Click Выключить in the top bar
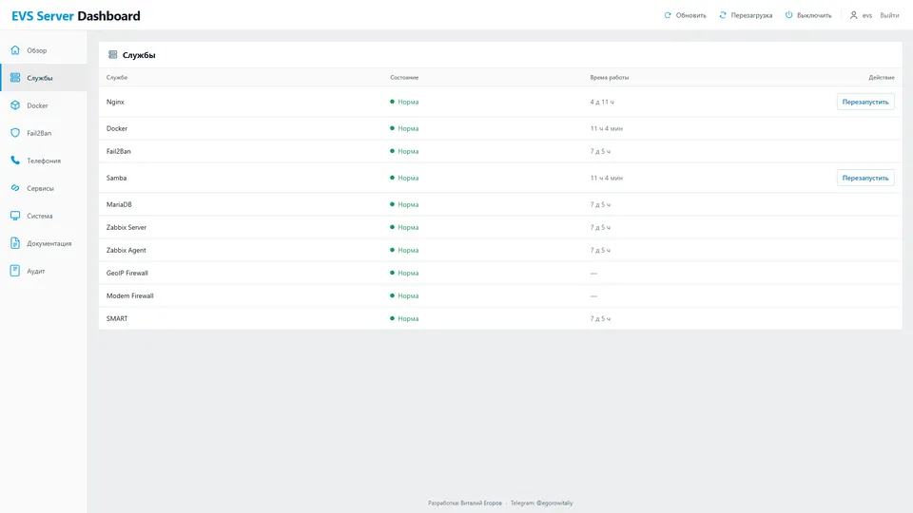This screenshot has height=513, width=913. [808, 15]
